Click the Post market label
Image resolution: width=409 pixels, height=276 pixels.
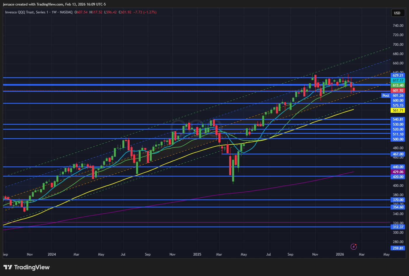point(386,96)
